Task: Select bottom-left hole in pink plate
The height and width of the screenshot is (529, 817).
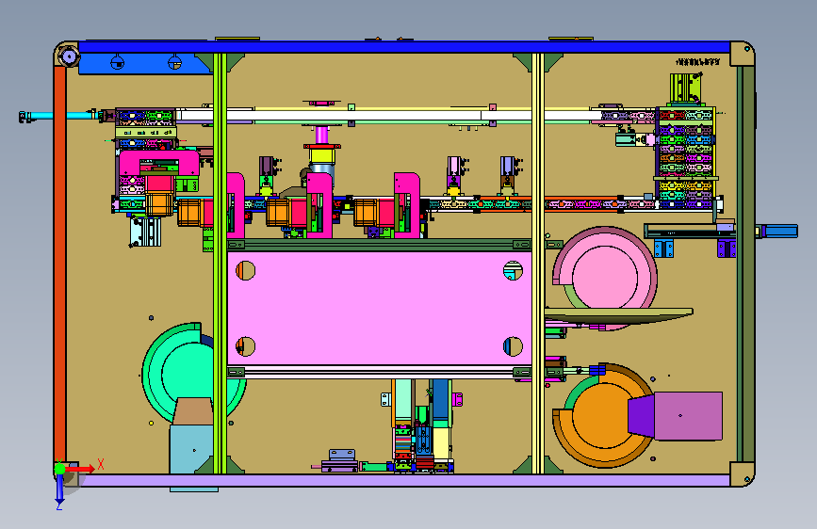Action: [245, 346]
